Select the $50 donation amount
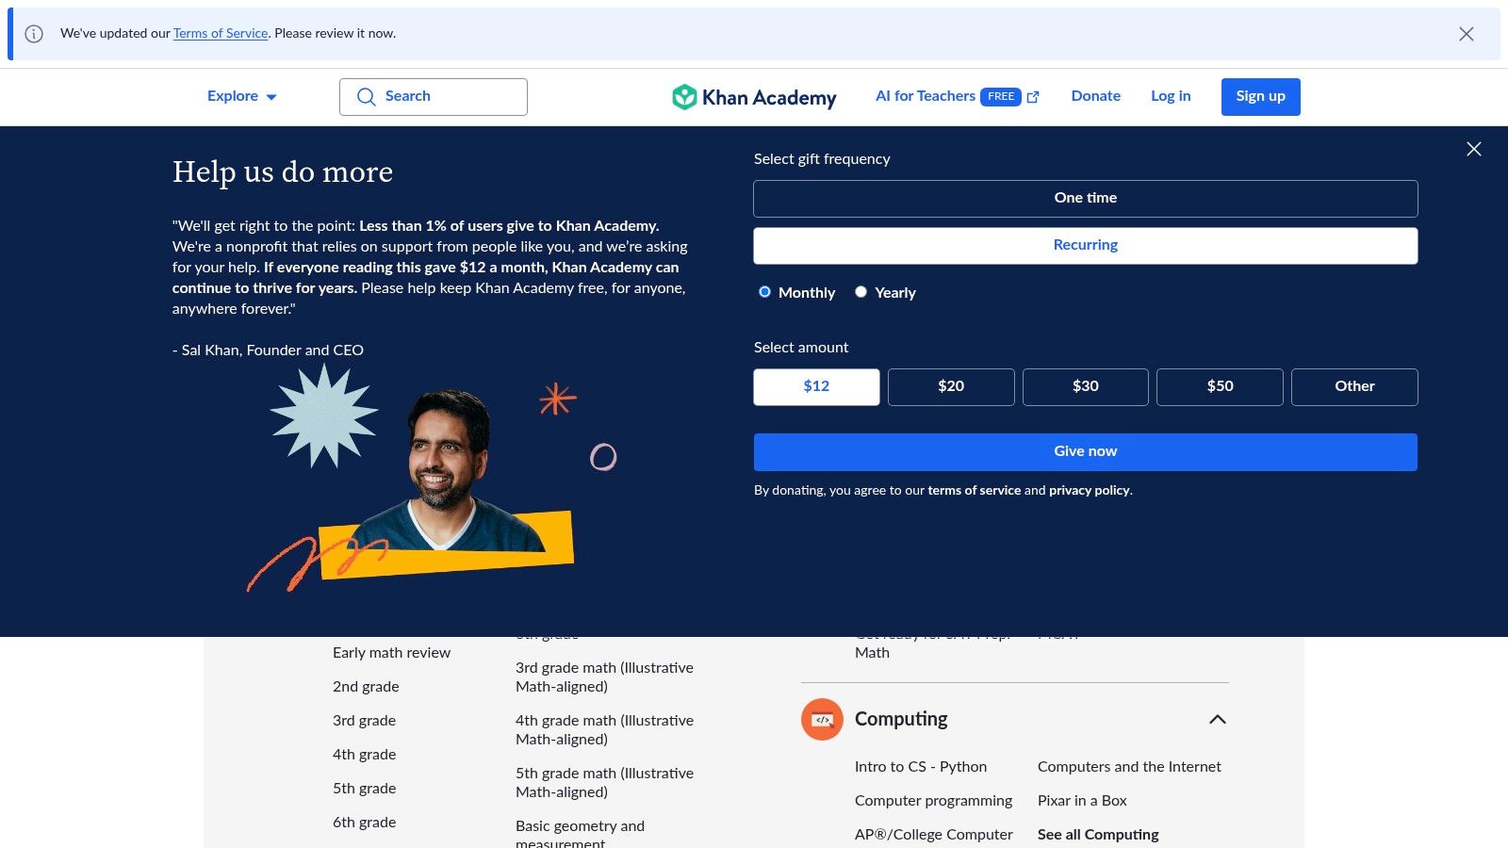1508x848 pixels. point(1220,386)
